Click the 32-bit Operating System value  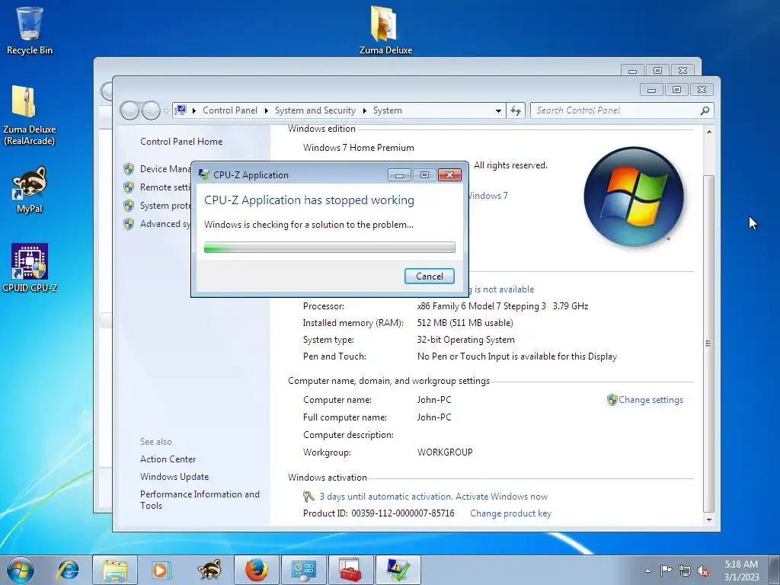(465, 340)
